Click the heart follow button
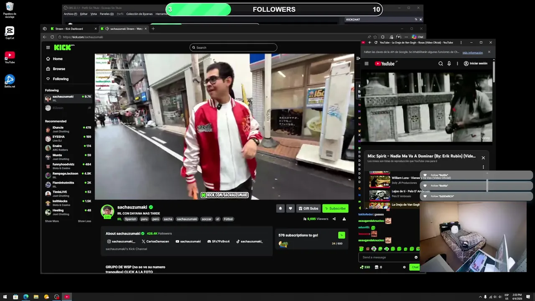This screenshot has height=301, width=535. pyautogui.click(x=290, y=208)
